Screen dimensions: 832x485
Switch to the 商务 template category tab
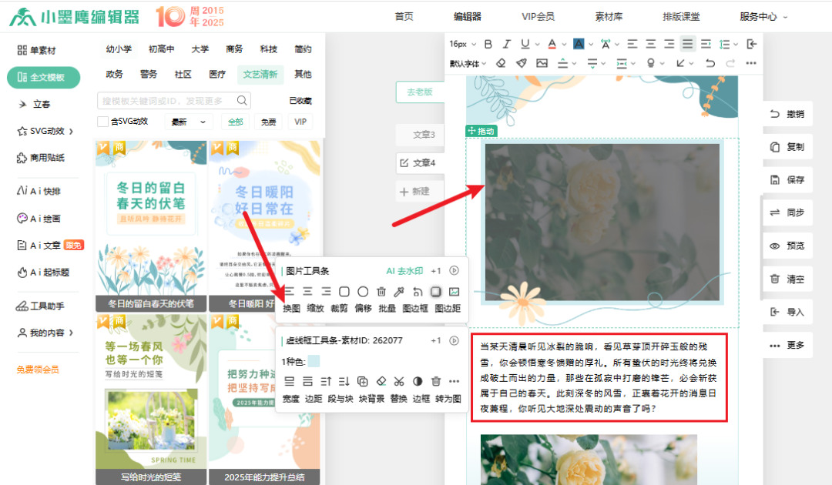[234, 49]
